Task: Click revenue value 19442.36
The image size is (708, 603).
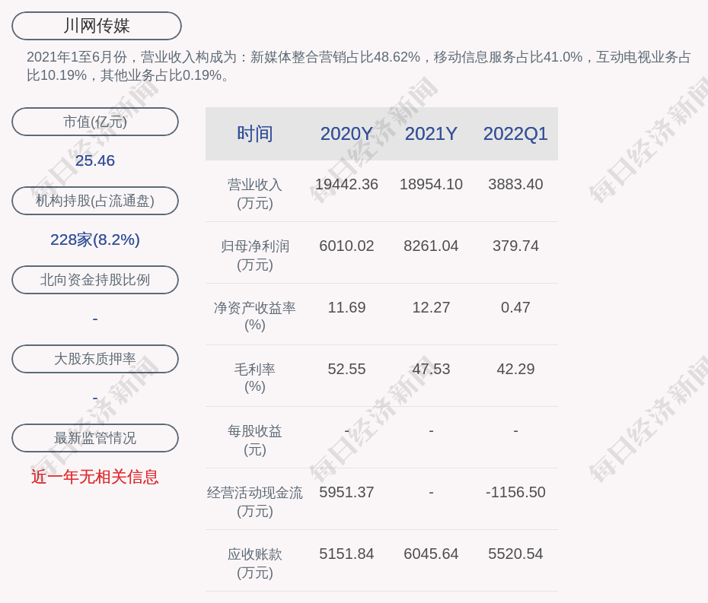Action: [x=346, y=185]
